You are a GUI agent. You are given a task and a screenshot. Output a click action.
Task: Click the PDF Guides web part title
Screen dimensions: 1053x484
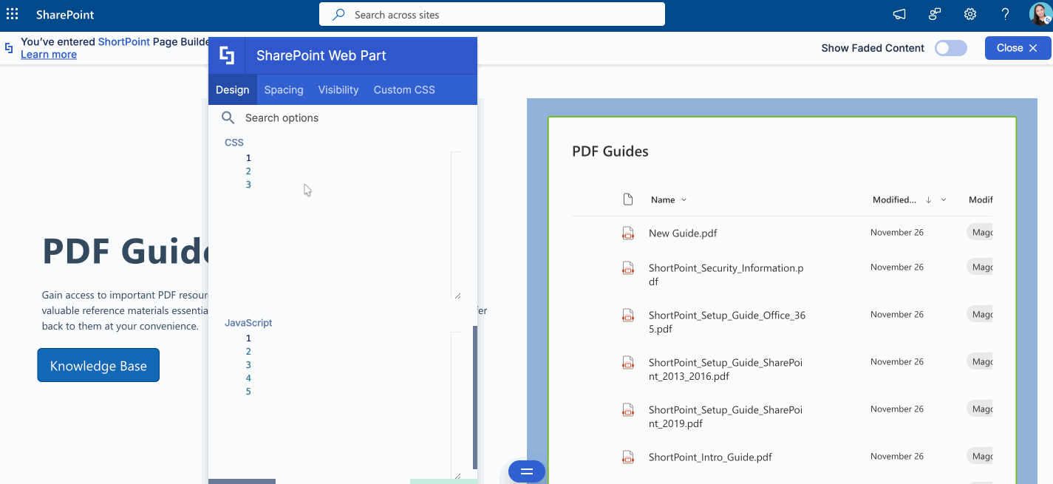(x=610, y=151)
